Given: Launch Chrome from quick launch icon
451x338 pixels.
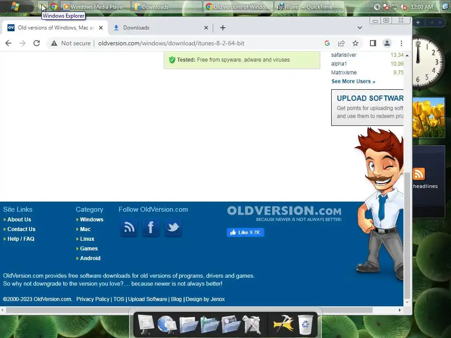Looking at the screenshot, I should pyautogui.click(x=54, y=7).
